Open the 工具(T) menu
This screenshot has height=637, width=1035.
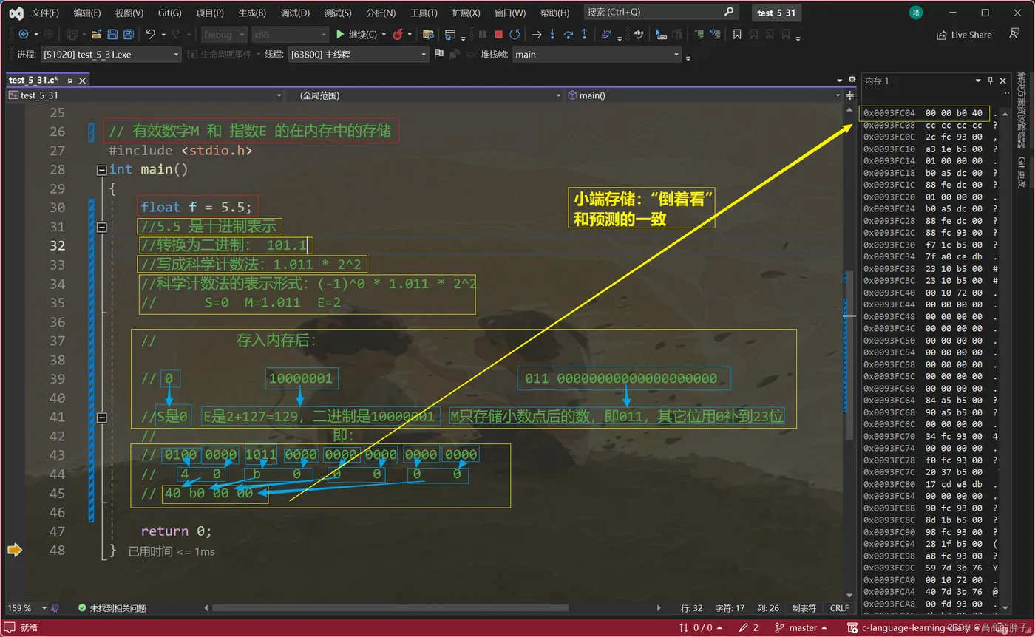point(424,13)
